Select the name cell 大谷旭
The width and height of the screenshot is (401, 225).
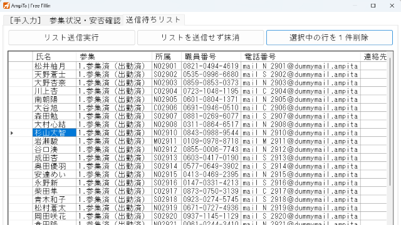coord(55,107)
